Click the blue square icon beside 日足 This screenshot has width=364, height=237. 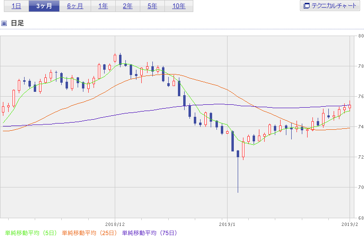[x=4, y=23]
